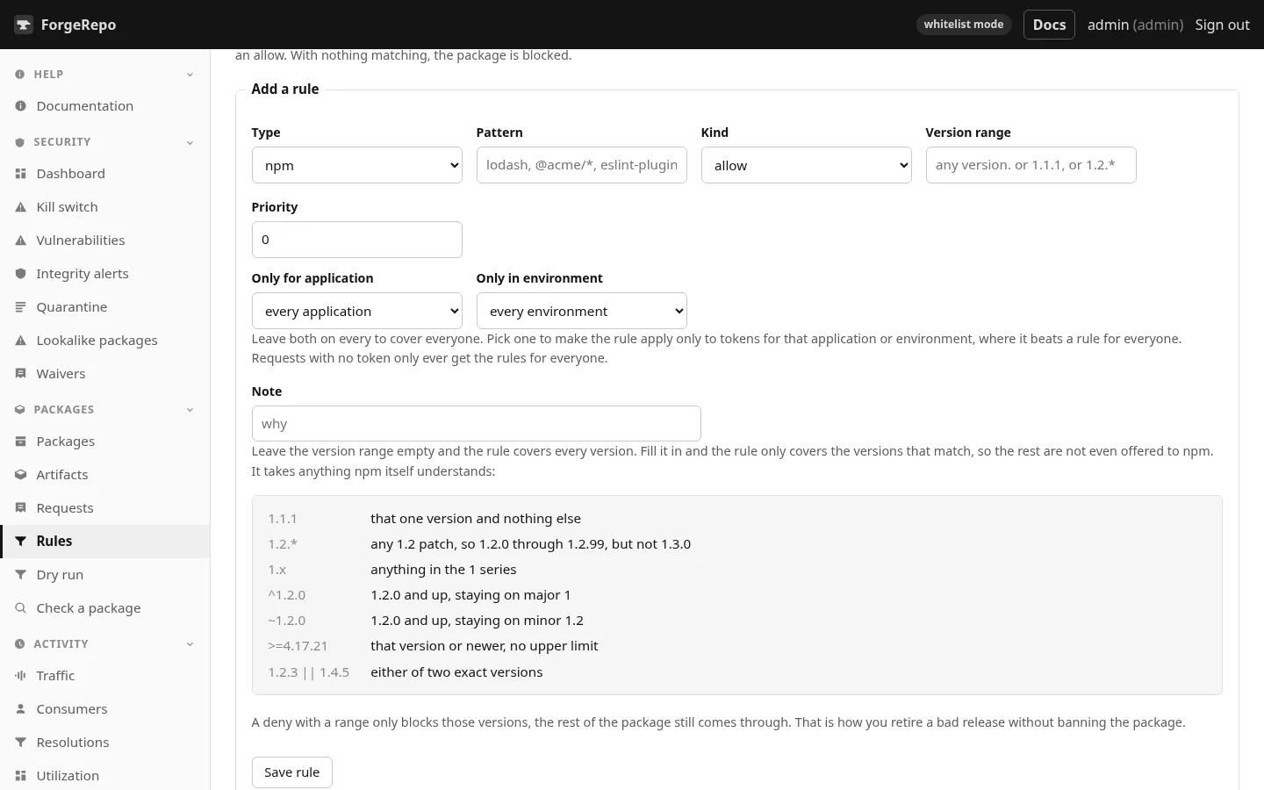The image size is (1264, 790).
Task: Collapse the Packages sidebar section
Action: point(190,410)
